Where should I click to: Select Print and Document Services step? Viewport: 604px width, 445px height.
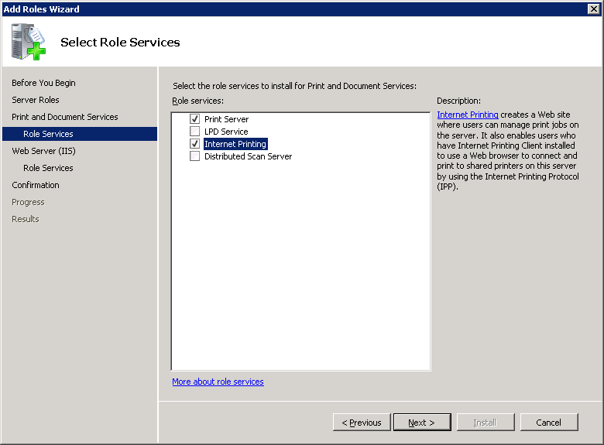(65, 117)
